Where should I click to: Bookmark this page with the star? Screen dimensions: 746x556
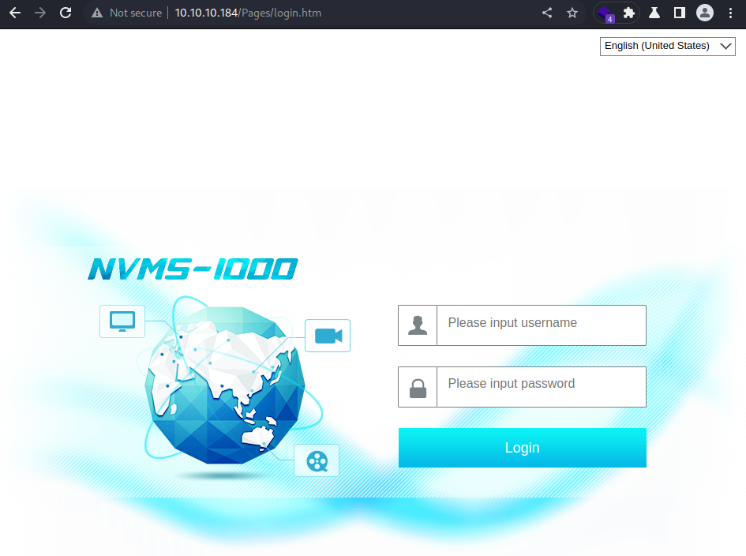(572, 13)
